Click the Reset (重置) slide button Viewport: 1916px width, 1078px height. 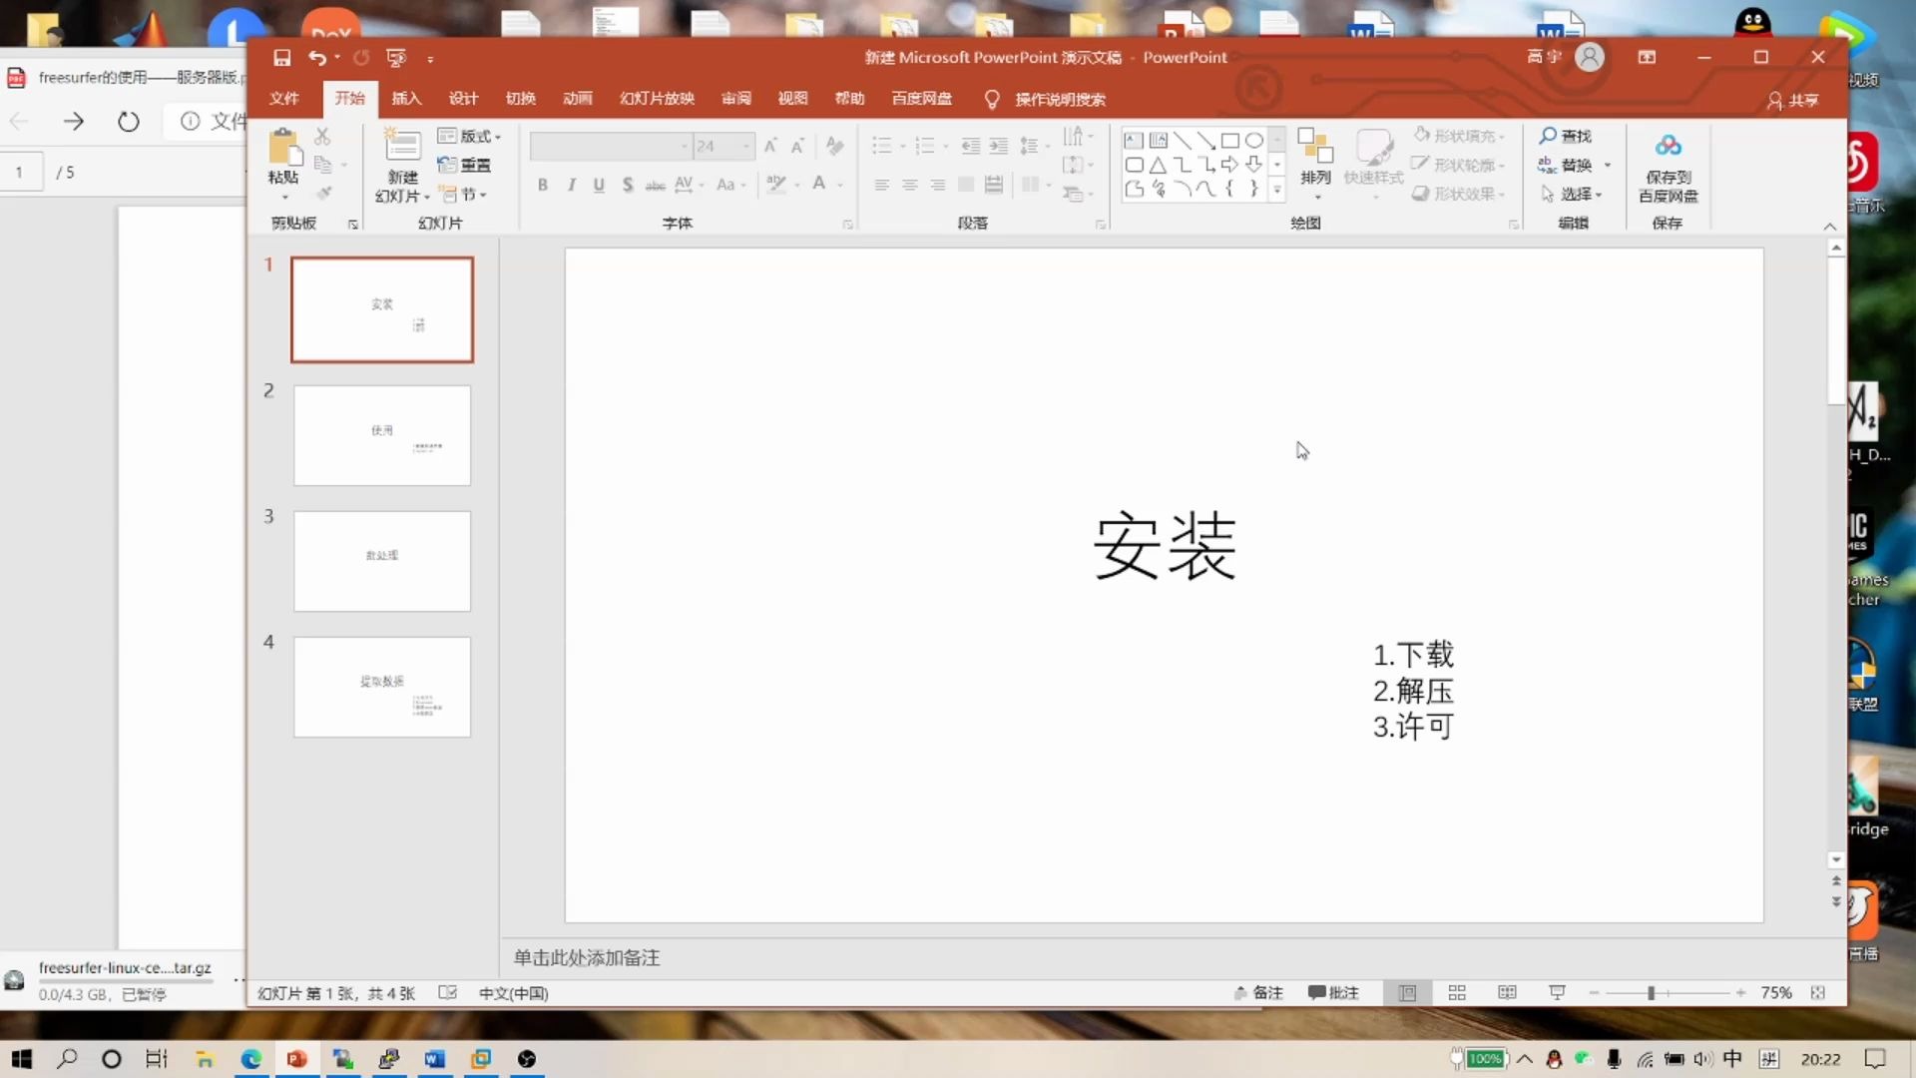[465, 166]
